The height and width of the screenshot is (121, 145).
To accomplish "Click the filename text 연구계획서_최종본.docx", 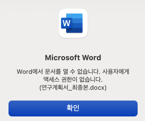I will [73, 88].
